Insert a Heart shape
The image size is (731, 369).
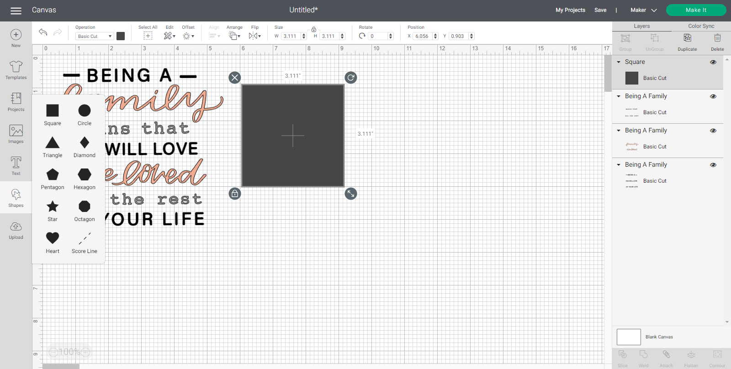[x=53, y=243]
